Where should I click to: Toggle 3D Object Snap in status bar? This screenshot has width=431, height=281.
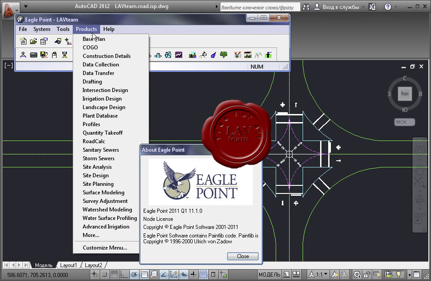point(154,274)
